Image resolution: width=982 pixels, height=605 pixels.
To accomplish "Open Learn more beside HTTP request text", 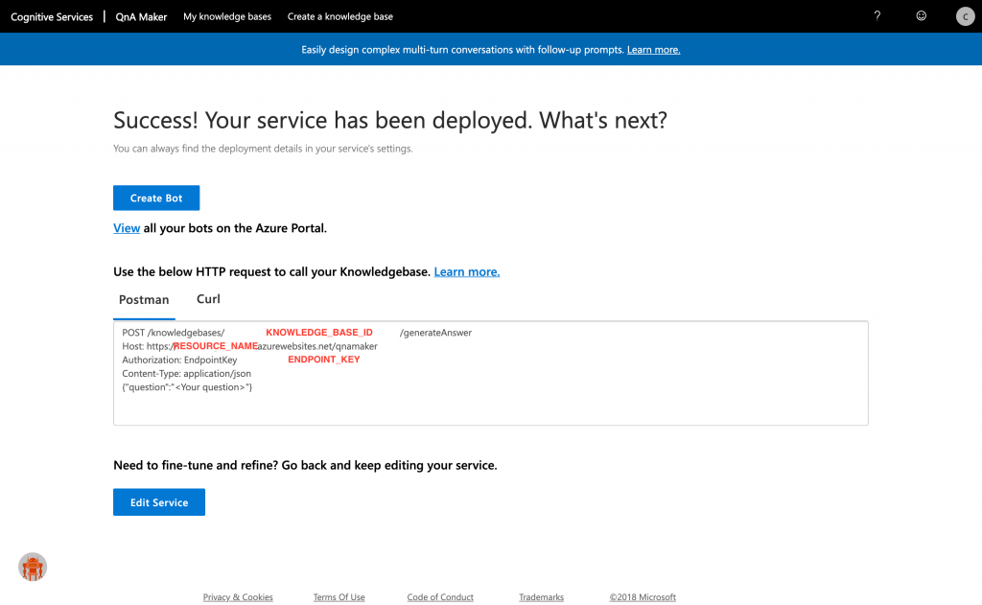I will (x=467, y=271).
